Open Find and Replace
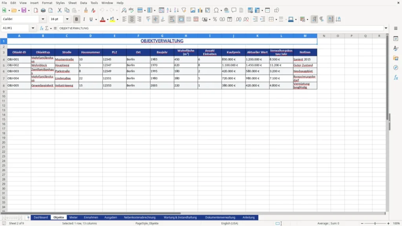This screenshot has height=226, width=402. tap(124, 10)
